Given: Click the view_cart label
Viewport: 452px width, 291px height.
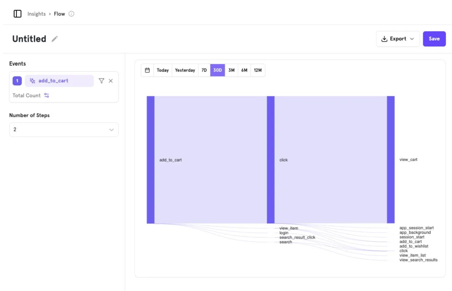Looking at the screenshot, I should coord(408,160).
